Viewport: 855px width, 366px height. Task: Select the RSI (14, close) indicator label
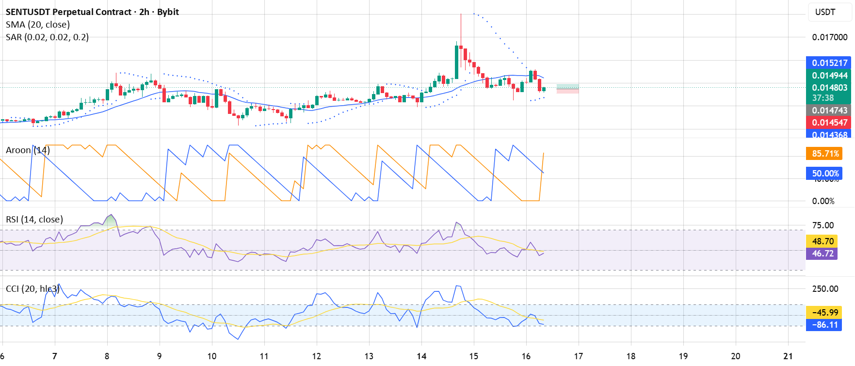[34, 220]
